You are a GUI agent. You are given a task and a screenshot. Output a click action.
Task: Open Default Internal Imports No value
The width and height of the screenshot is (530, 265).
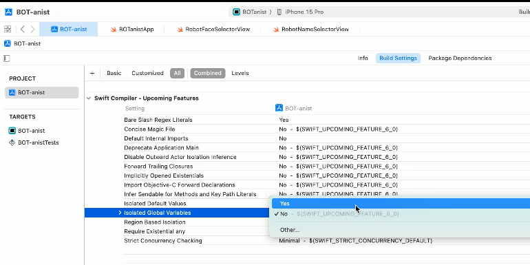[283, 138]
